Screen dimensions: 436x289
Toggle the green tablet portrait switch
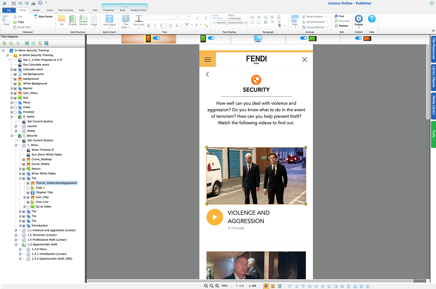(211, 38)
